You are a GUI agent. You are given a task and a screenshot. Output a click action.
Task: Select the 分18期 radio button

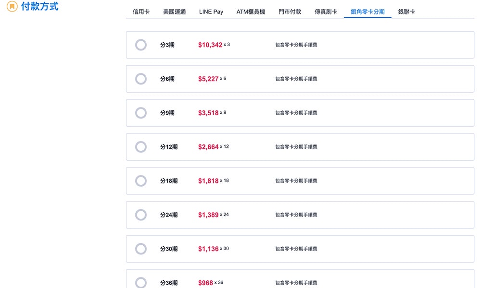coord(141,180)
